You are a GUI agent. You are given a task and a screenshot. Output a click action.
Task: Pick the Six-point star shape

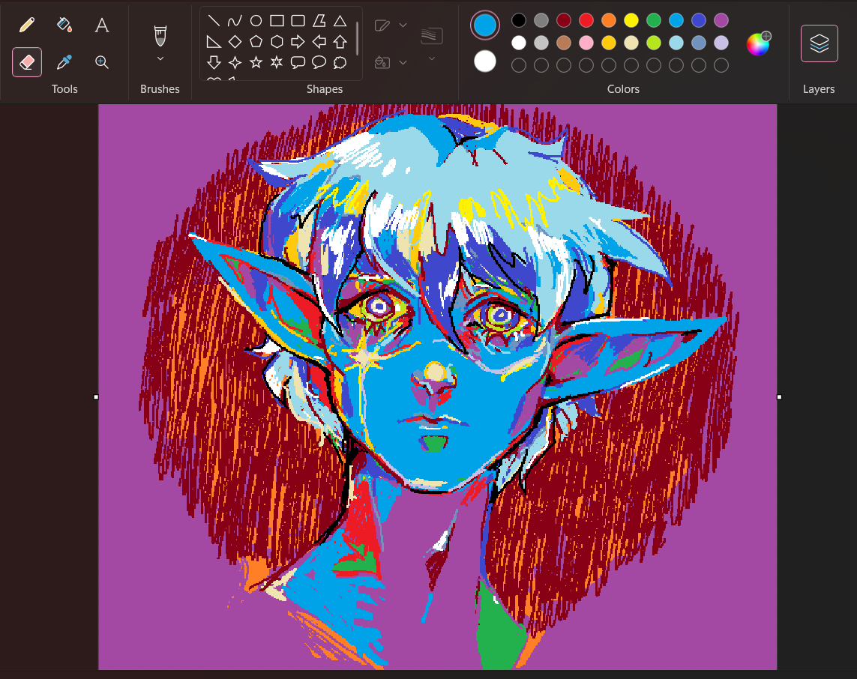[x=277, y=62]
